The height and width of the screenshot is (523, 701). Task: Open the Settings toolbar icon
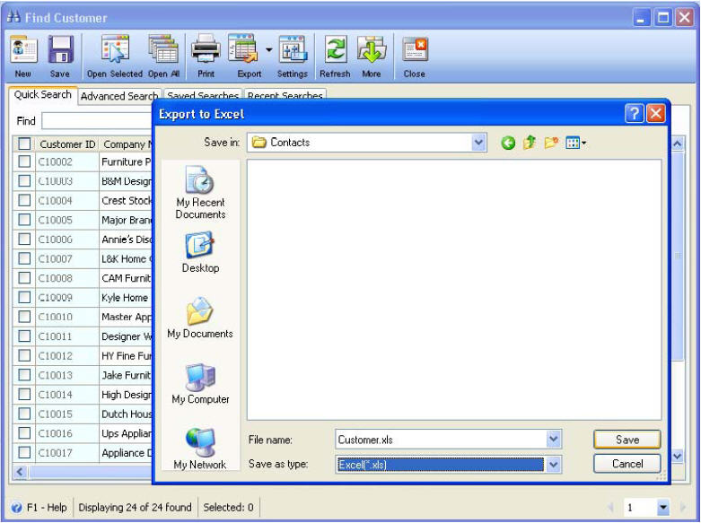293,49
